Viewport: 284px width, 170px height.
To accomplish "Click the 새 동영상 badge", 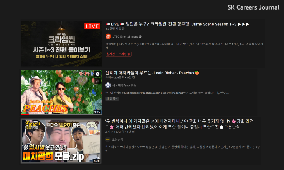I will coord(112,99).
